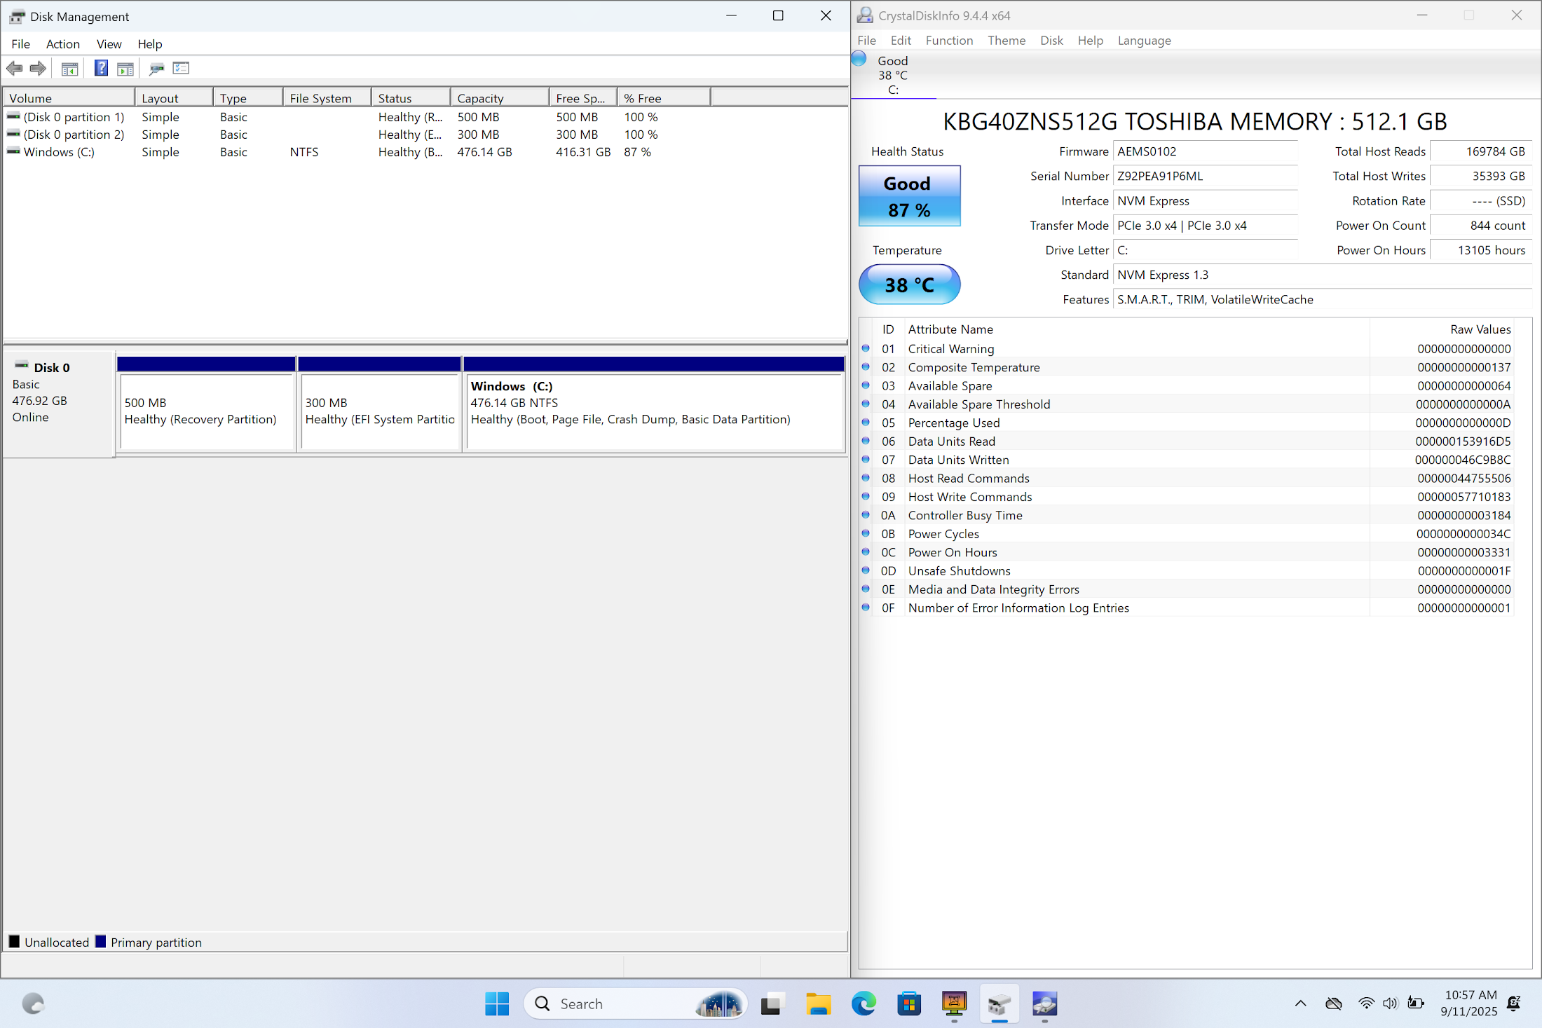Click the Attribute Name column header

[x=1136, y=329]
